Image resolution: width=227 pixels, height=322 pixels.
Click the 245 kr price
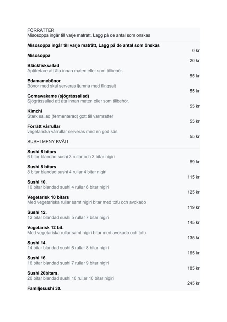coord(193,283)
